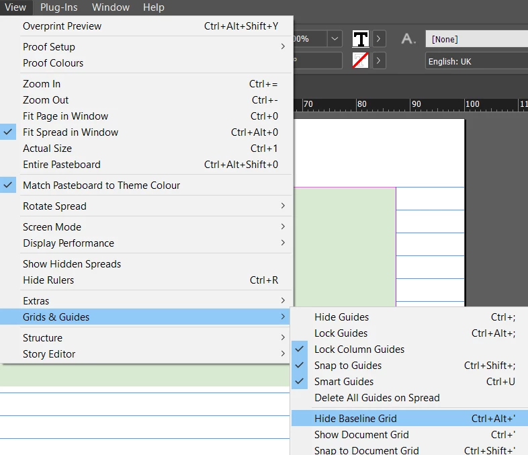The image size is (528, 455).
Task: Expand the Rotate Spread submenu
Action: click(146, 206)
